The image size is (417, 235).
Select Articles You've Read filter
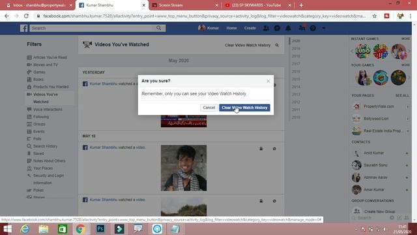(47, 57)
